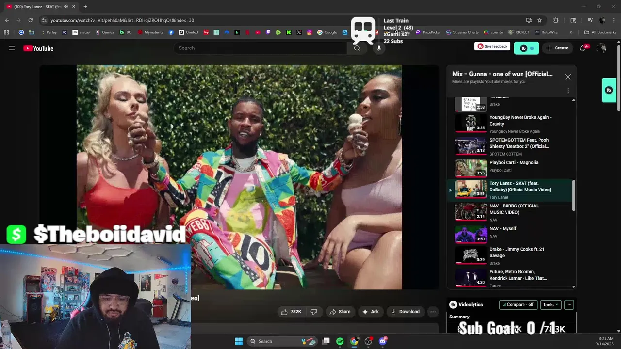Open the Grailed bookmark
621x349 pixels.
point(188,32)
